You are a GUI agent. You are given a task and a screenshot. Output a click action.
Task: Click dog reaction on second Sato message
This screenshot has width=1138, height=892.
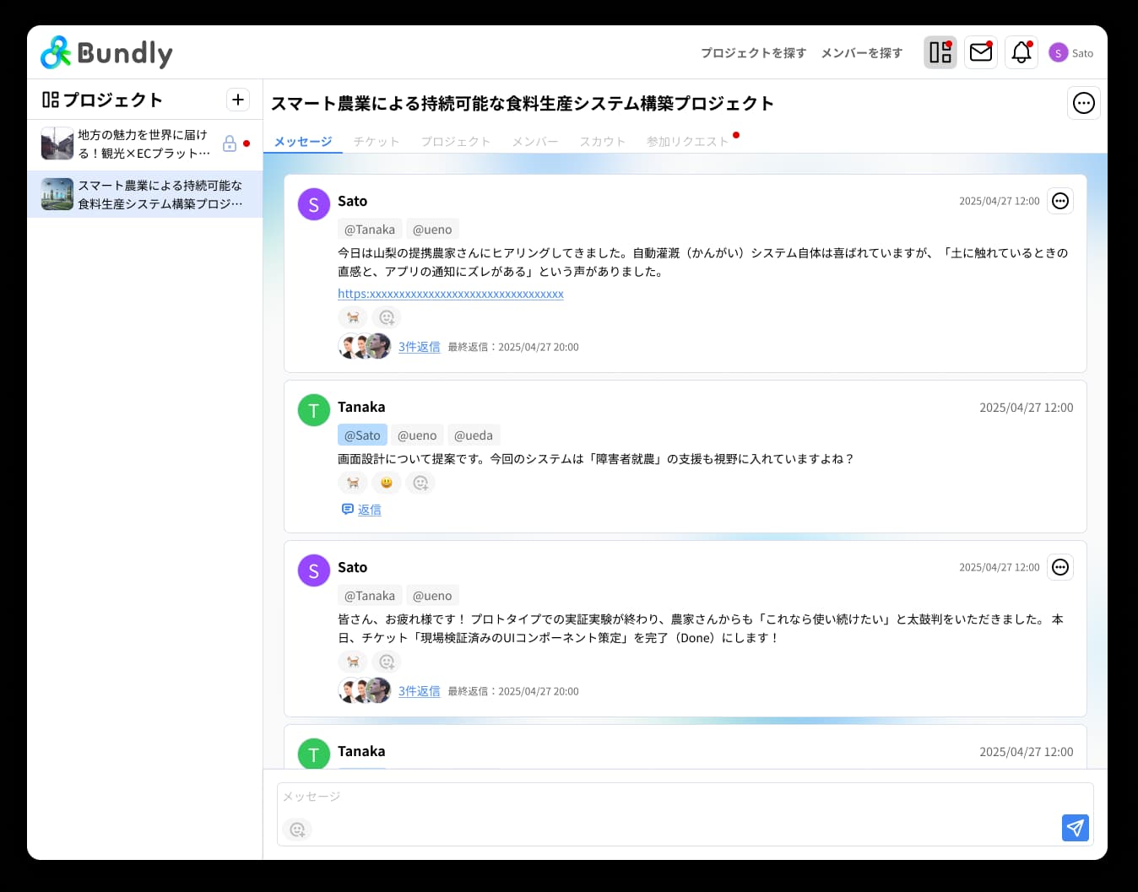tap(353, 662)
